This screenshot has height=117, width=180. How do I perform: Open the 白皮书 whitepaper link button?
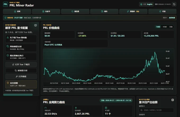[46, 11]
